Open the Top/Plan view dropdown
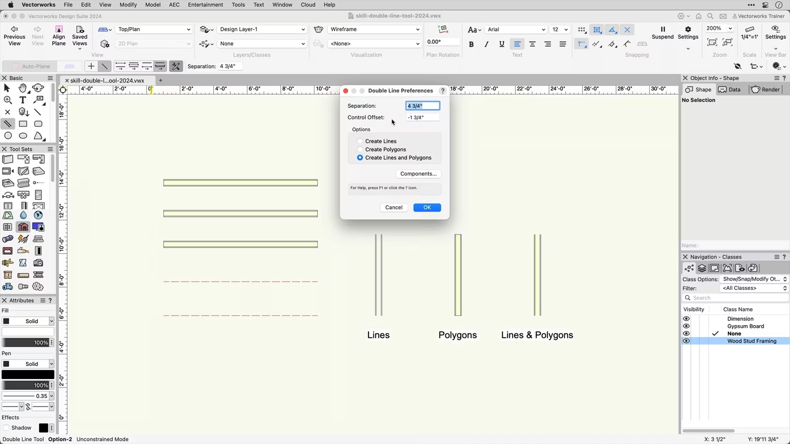The width and height of the screenshot is (790, 444). (x=153, y=29)
